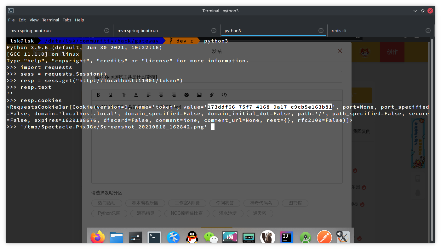This screenshot has height=249, width=441.
Task: Align text right in the post editor
Action: tap(174, 95)
